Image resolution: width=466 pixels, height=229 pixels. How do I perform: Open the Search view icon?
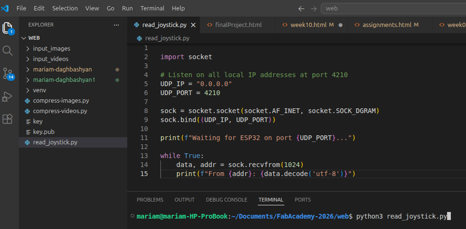click(x=8, y=51)
